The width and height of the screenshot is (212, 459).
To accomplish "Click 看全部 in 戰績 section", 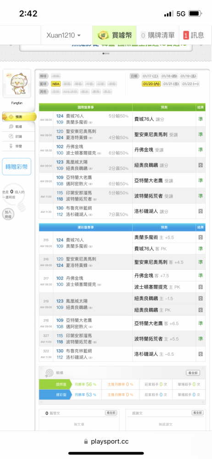I will (x=193, y=373).
